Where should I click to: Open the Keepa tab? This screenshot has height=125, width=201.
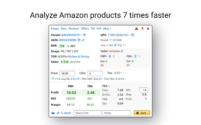[x=55, y=29]
